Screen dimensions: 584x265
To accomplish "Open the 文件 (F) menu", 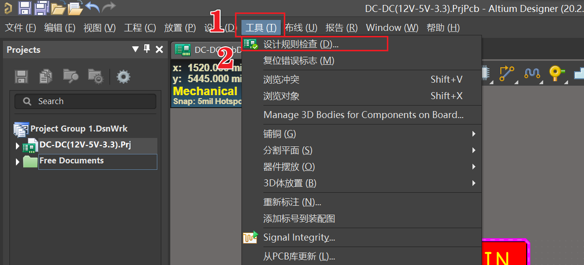I will coord(20,27).
